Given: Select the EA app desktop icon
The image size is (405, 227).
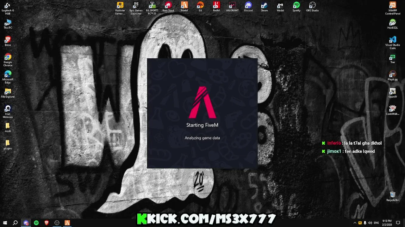Looking at the screenshot, I should point(200,7).
